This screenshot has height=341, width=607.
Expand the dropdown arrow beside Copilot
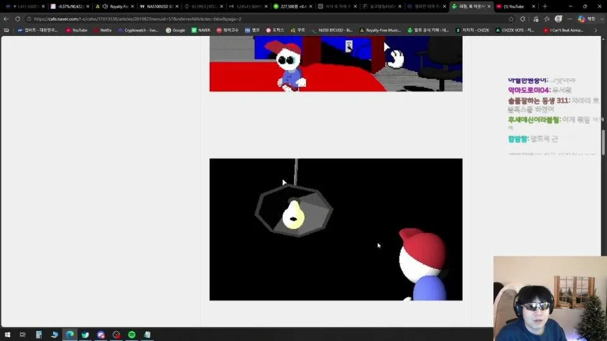pos(601,19)
